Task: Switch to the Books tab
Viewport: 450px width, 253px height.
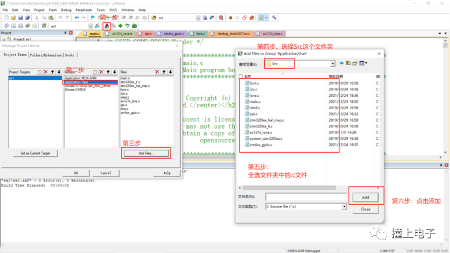Action: pos(70,55)
